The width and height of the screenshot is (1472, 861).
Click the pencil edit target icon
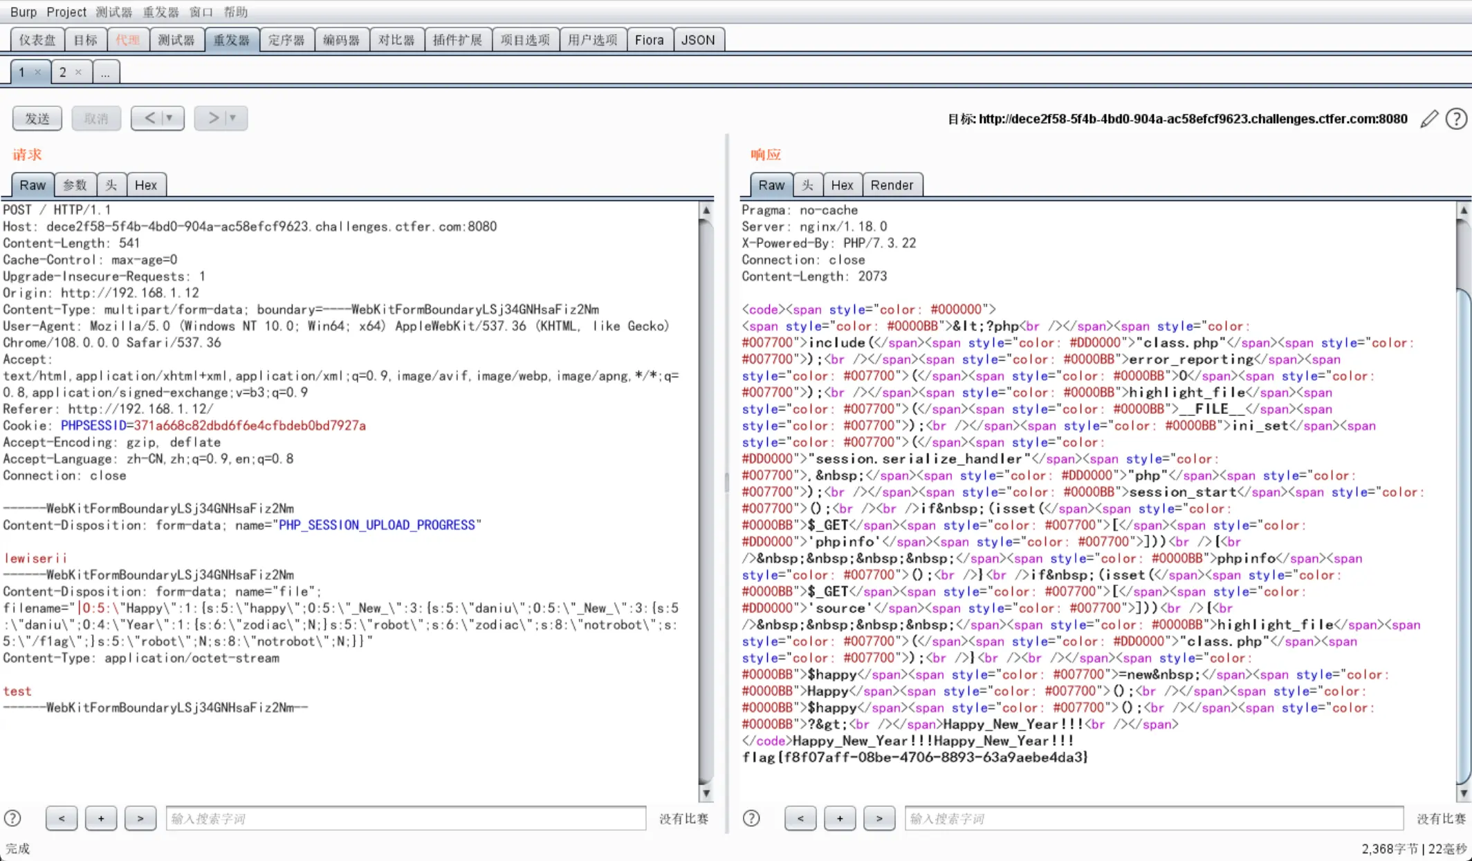click(1428, 119)
